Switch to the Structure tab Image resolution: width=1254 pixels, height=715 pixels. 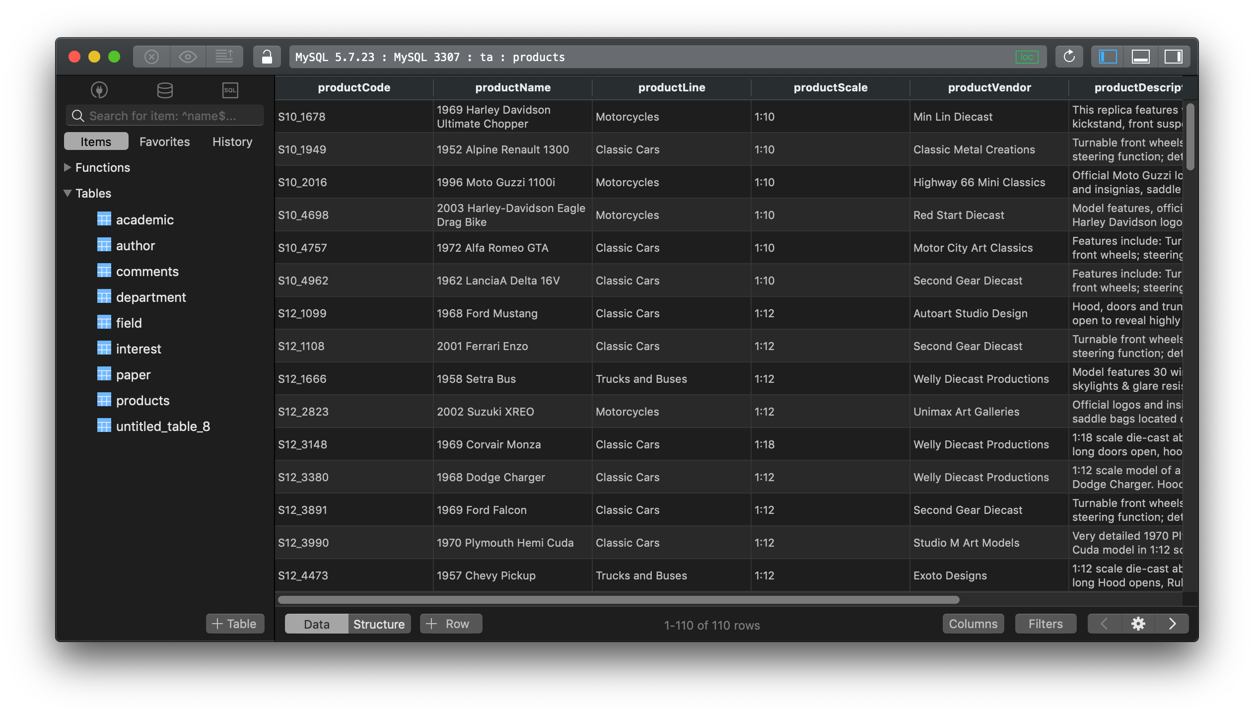click(x=379, y=623)
